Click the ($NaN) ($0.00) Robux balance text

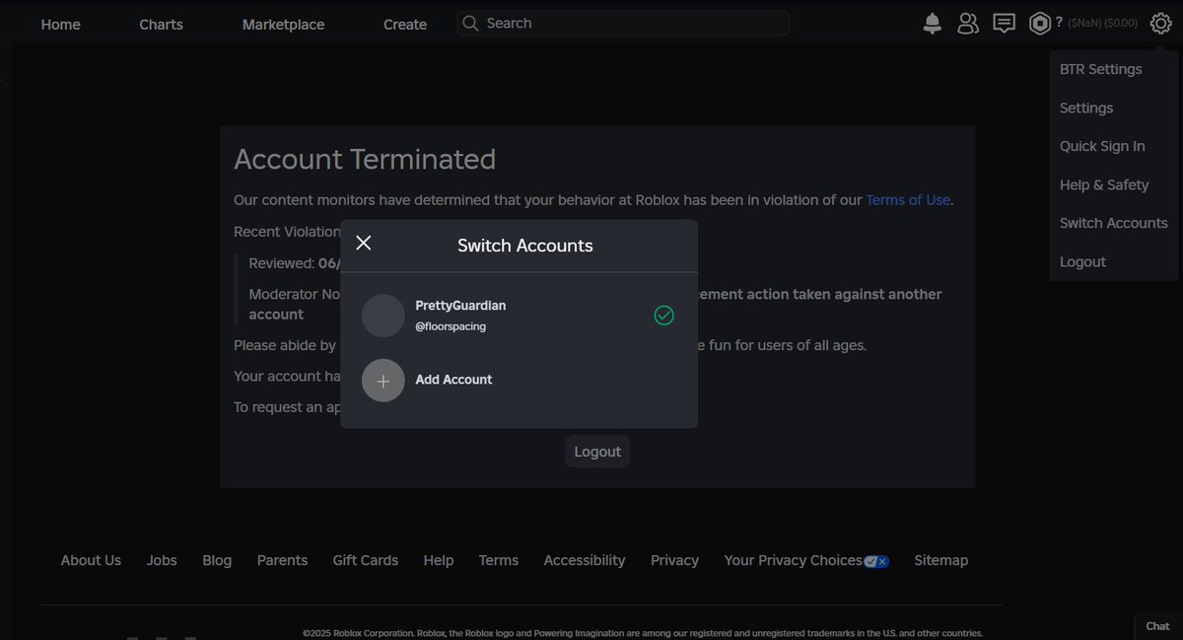point(1102,24)
